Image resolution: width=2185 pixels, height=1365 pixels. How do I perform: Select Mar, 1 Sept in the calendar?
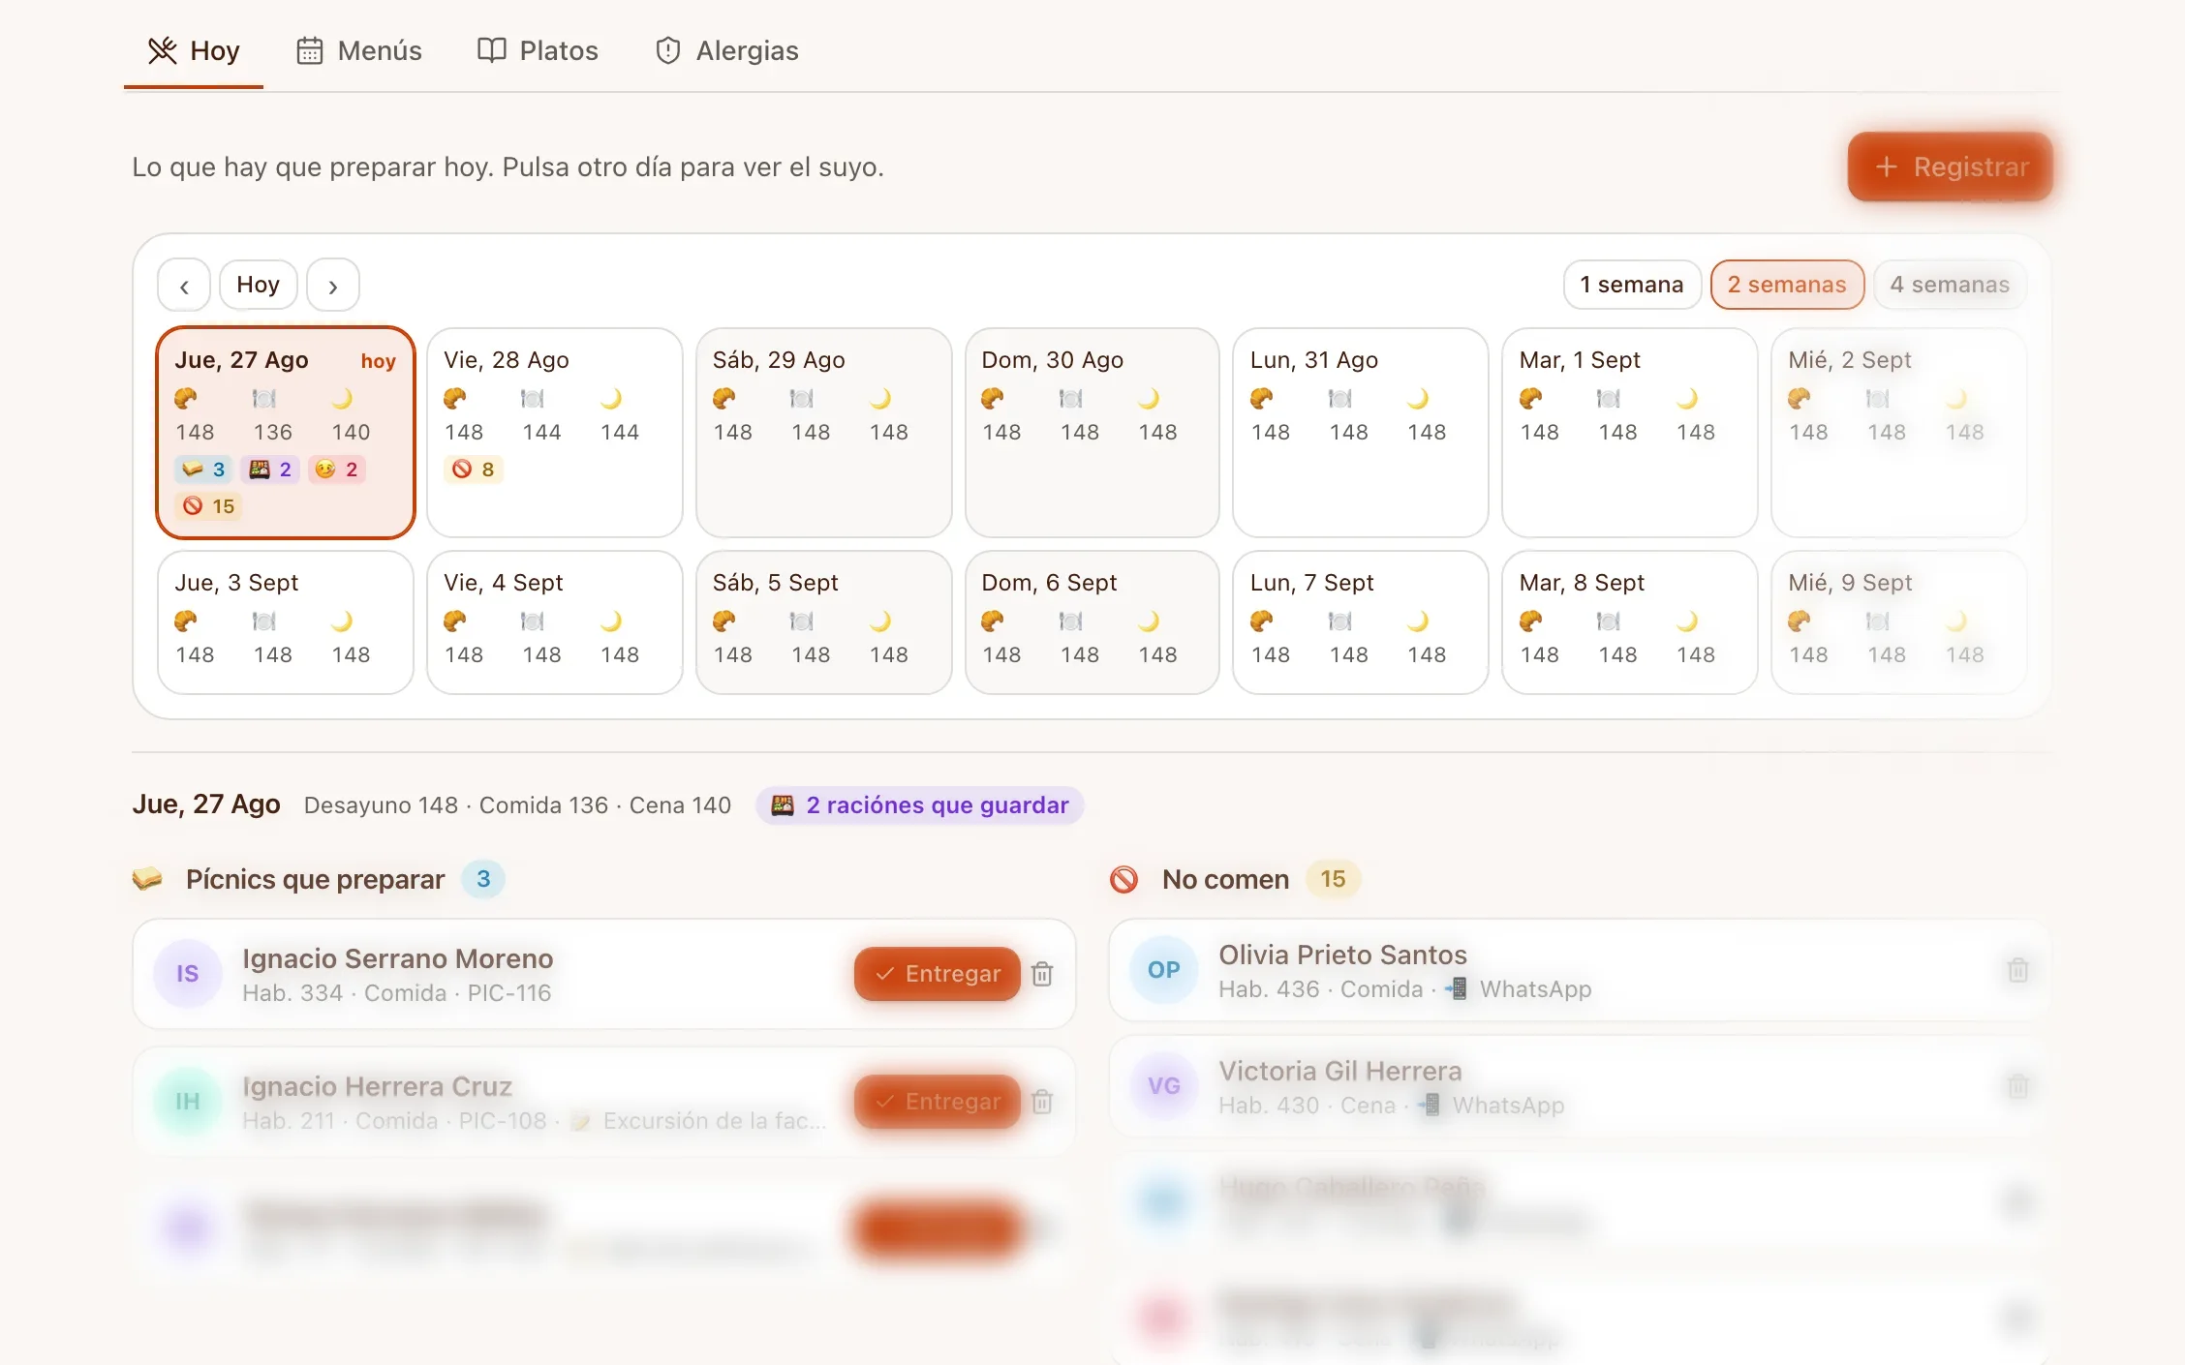coord(1630,432)
